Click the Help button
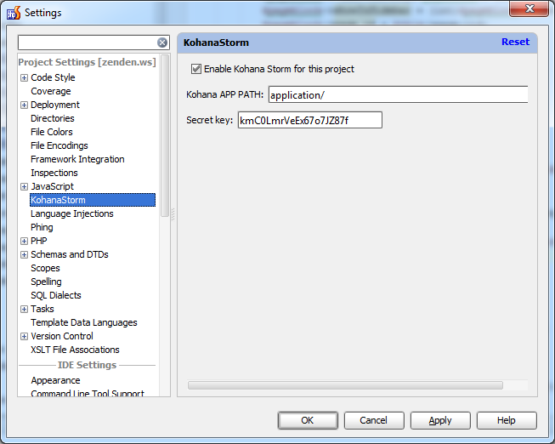The height and width of the screenshot is (444, 555). click(507, 420)
